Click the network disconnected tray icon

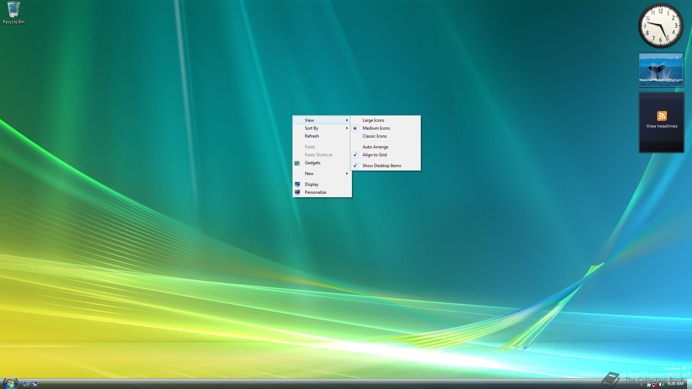[655, 384]
